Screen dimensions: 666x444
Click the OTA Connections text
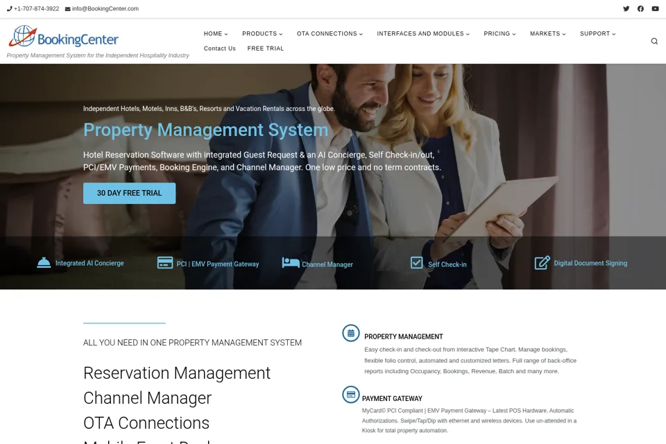146,423
